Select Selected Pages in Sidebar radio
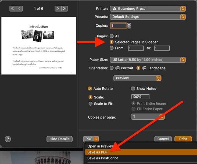 click(112, 42)
